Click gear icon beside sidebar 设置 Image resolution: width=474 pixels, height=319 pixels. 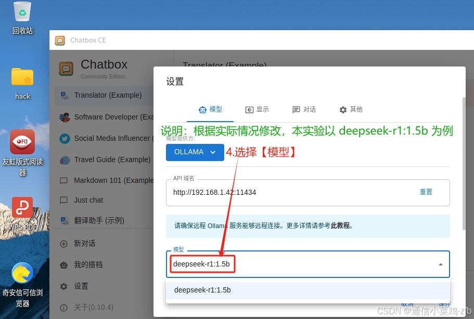coord(64,286)
